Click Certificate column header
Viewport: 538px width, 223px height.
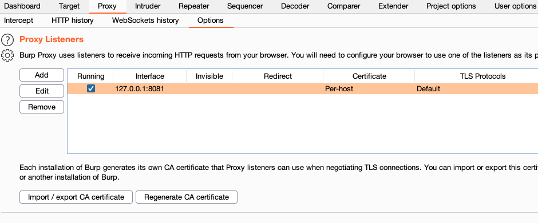(369, 76)
